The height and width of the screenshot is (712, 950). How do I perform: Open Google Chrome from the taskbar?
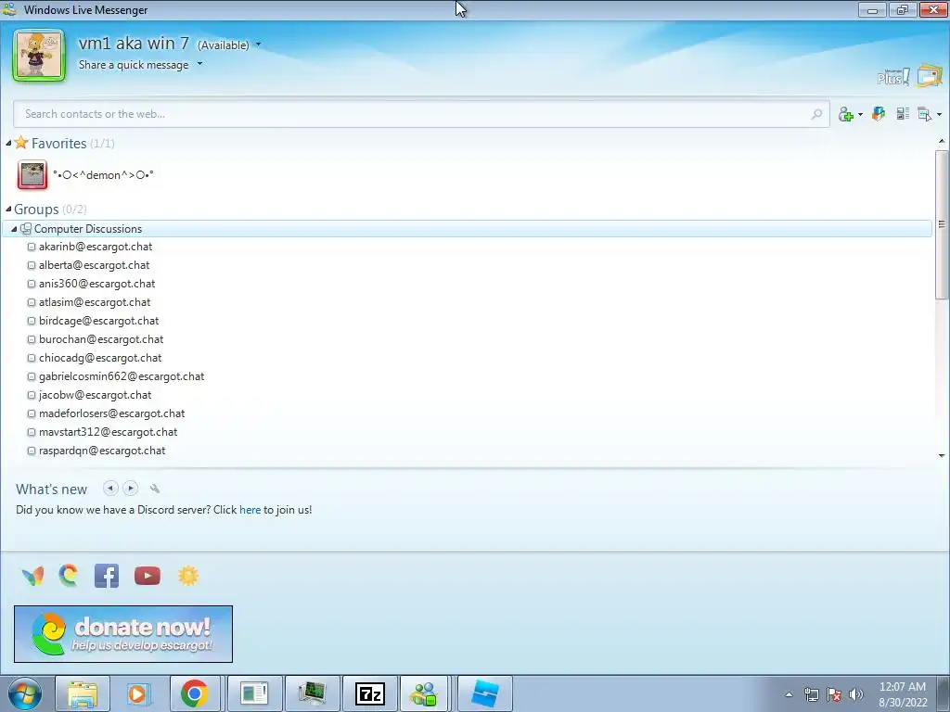click(195, 693)
